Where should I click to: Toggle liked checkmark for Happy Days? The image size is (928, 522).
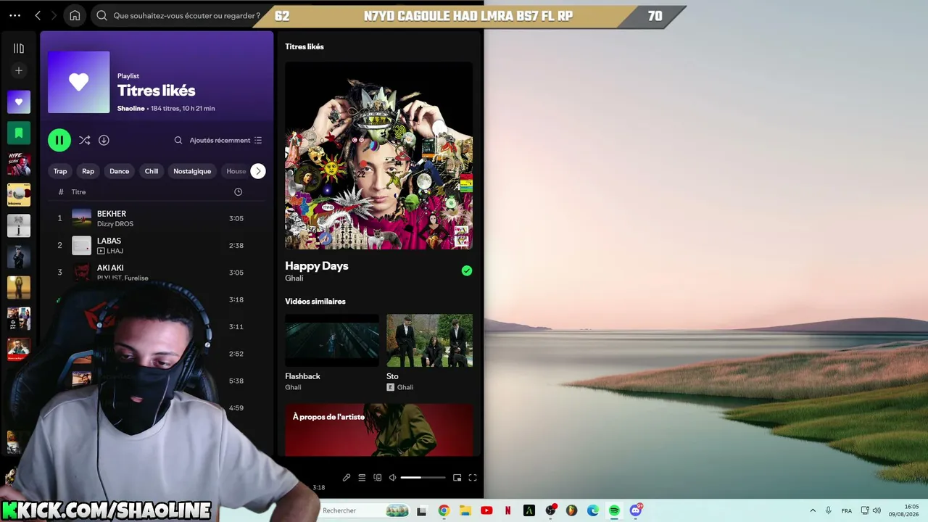467,270
